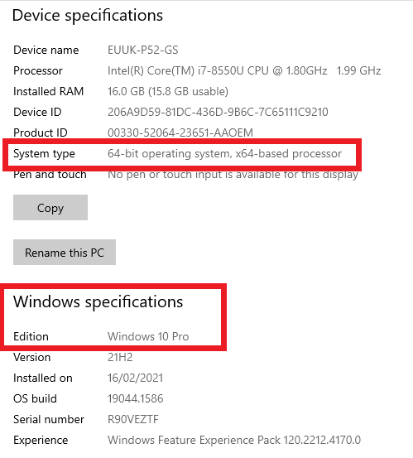Click the Edition value Windows 10 Pro
The height and width of the screenshot is (458, 413).
tap(148, 336)
